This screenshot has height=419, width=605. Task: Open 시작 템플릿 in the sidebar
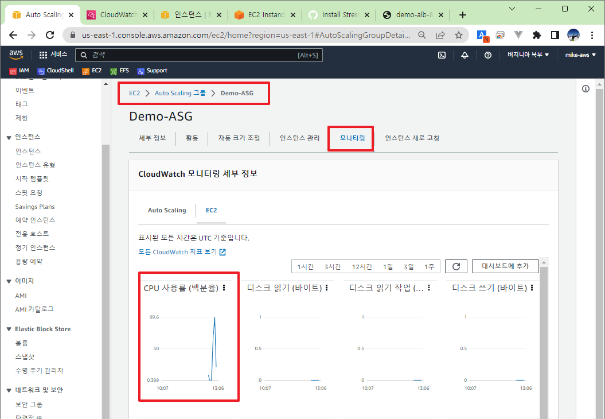tap(32, 179)
